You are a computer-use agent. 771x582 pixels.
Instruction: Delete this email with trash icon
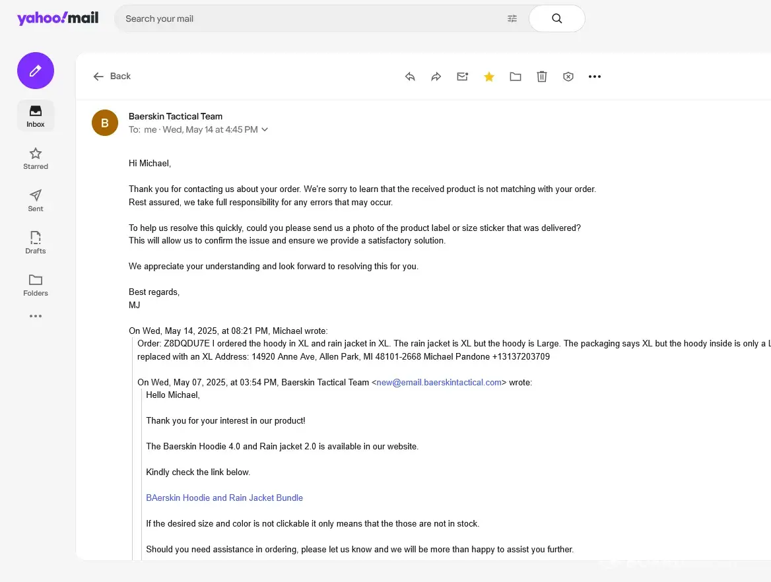(x=542, y=77)
